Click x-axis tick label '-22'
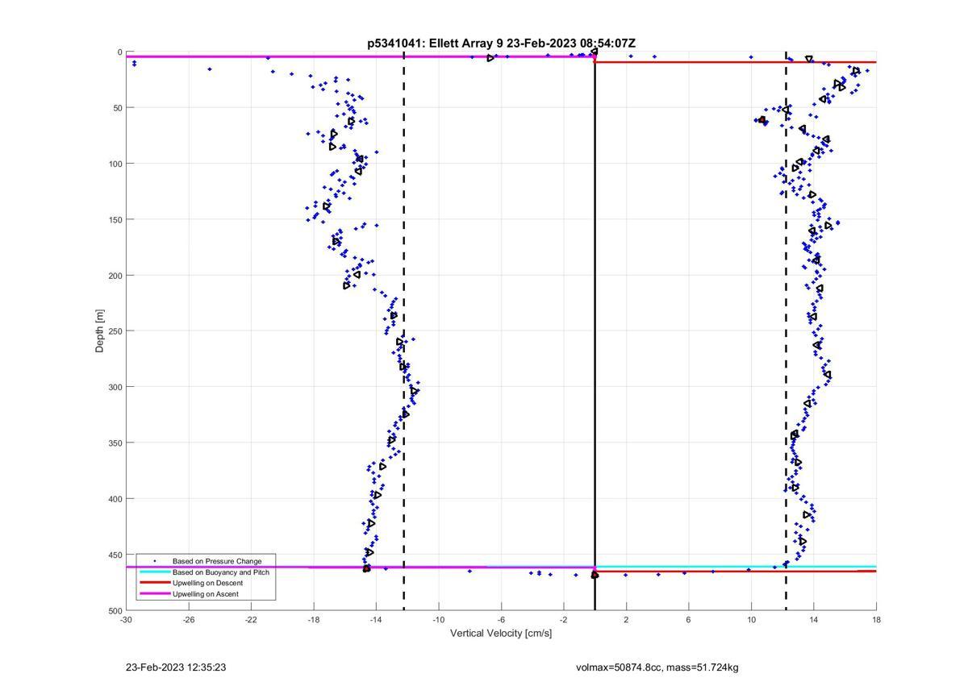Screen dimensions: 968x686 coord(251,620)
